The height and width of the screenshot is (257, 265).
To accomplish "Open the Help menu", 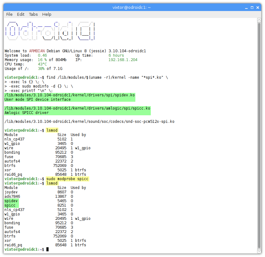I will [46, 14].
